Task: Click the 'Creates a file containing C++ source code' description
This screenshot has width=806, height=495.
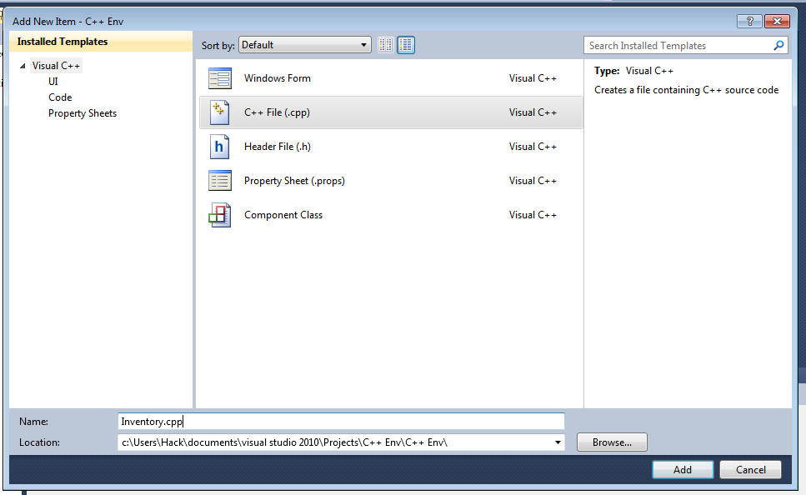Action: (686, 90)
